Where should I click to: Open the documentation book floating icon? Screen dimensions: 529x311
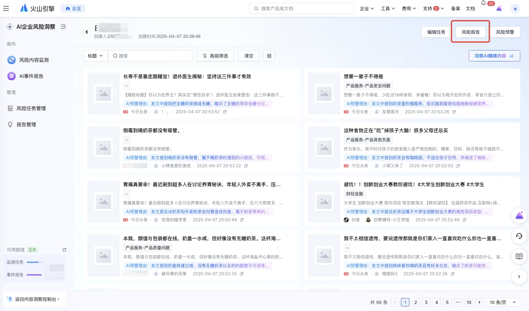pyautogui.click(x=519, y=256)
